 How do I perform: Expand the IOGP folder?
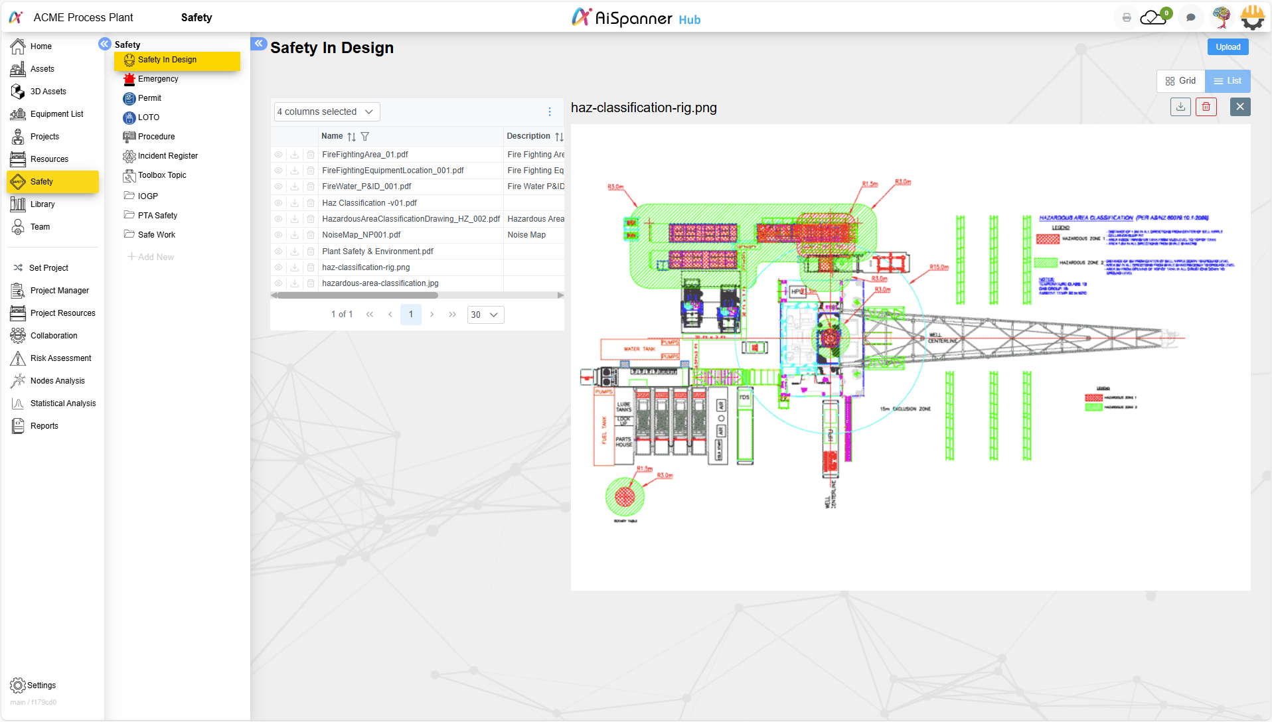pos(147,196)
